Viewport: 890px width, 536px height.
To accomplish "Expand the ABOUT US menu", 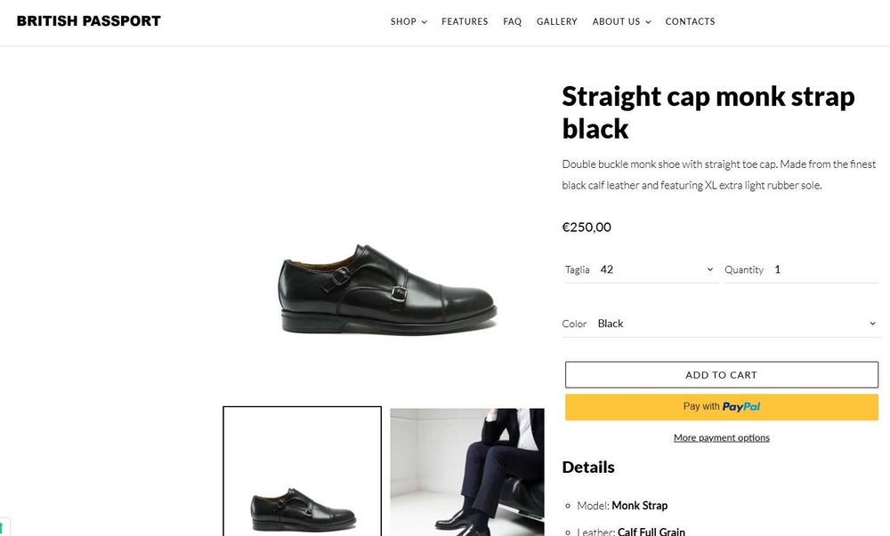I will click(621, 21).
